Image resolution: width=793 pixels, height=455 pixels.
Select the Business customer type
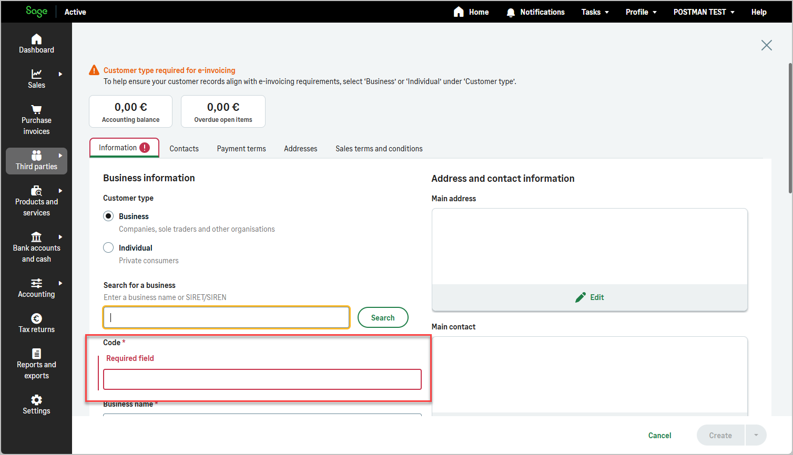[108, 216]
